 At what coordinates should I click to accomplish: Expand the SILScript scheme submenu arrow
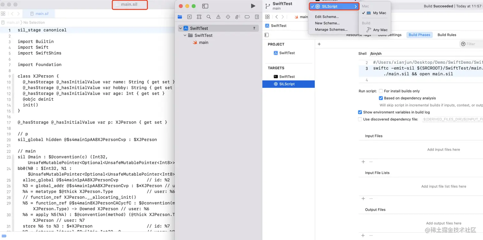[x=356, y=6]
